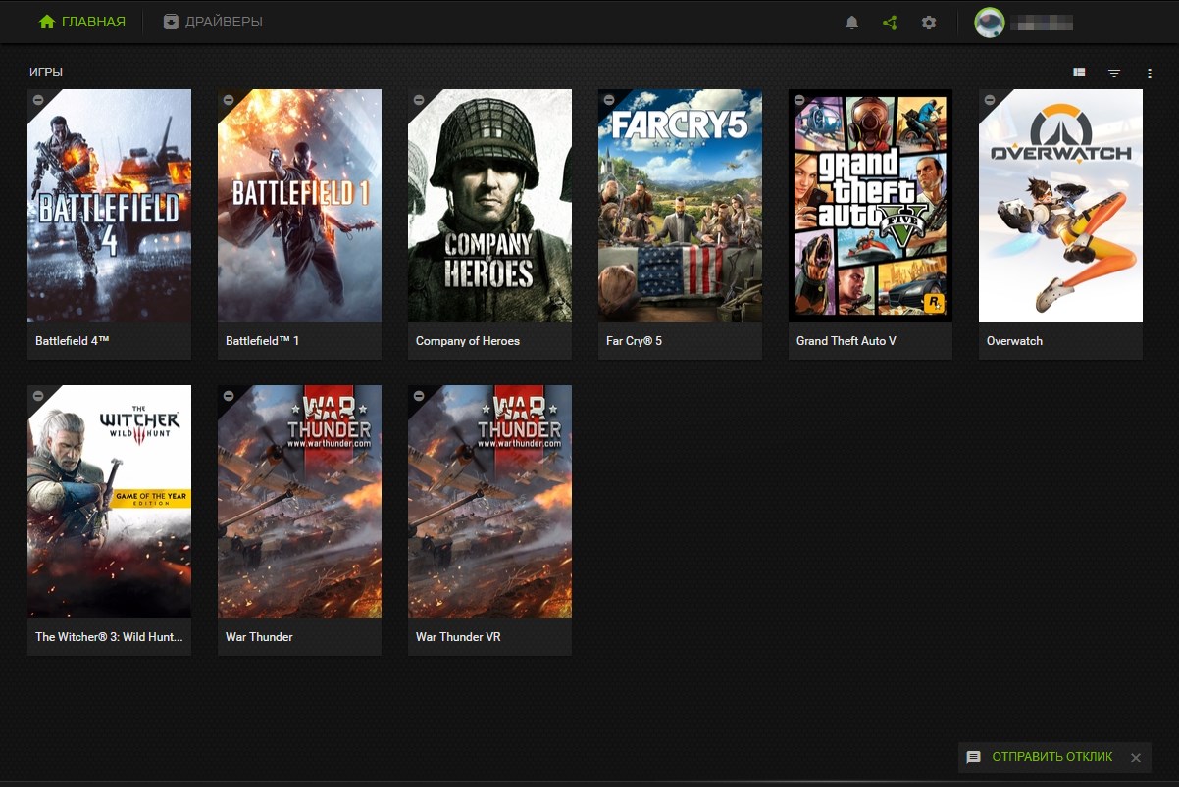Screen dimensions: 1179x787
Task: Click the blurred account username
Action: click(x=1043, y=22)
